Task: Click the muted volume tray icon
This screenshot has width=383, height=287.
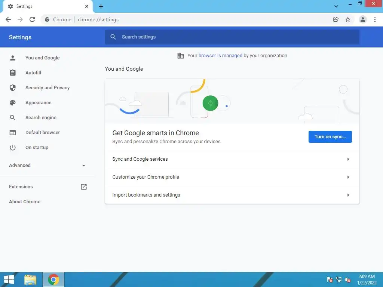Action: pos(348,280)
